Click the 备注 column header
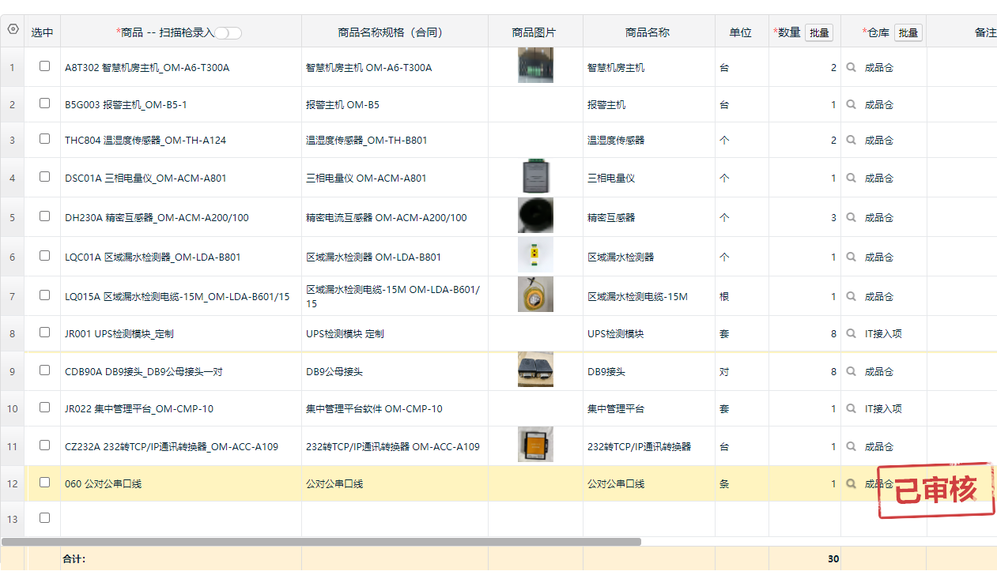997x575 pixels. pos(985,32)
